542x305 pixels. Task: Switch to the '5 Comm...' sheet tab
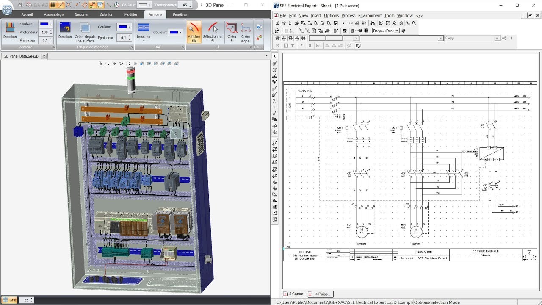click(295, 294)
